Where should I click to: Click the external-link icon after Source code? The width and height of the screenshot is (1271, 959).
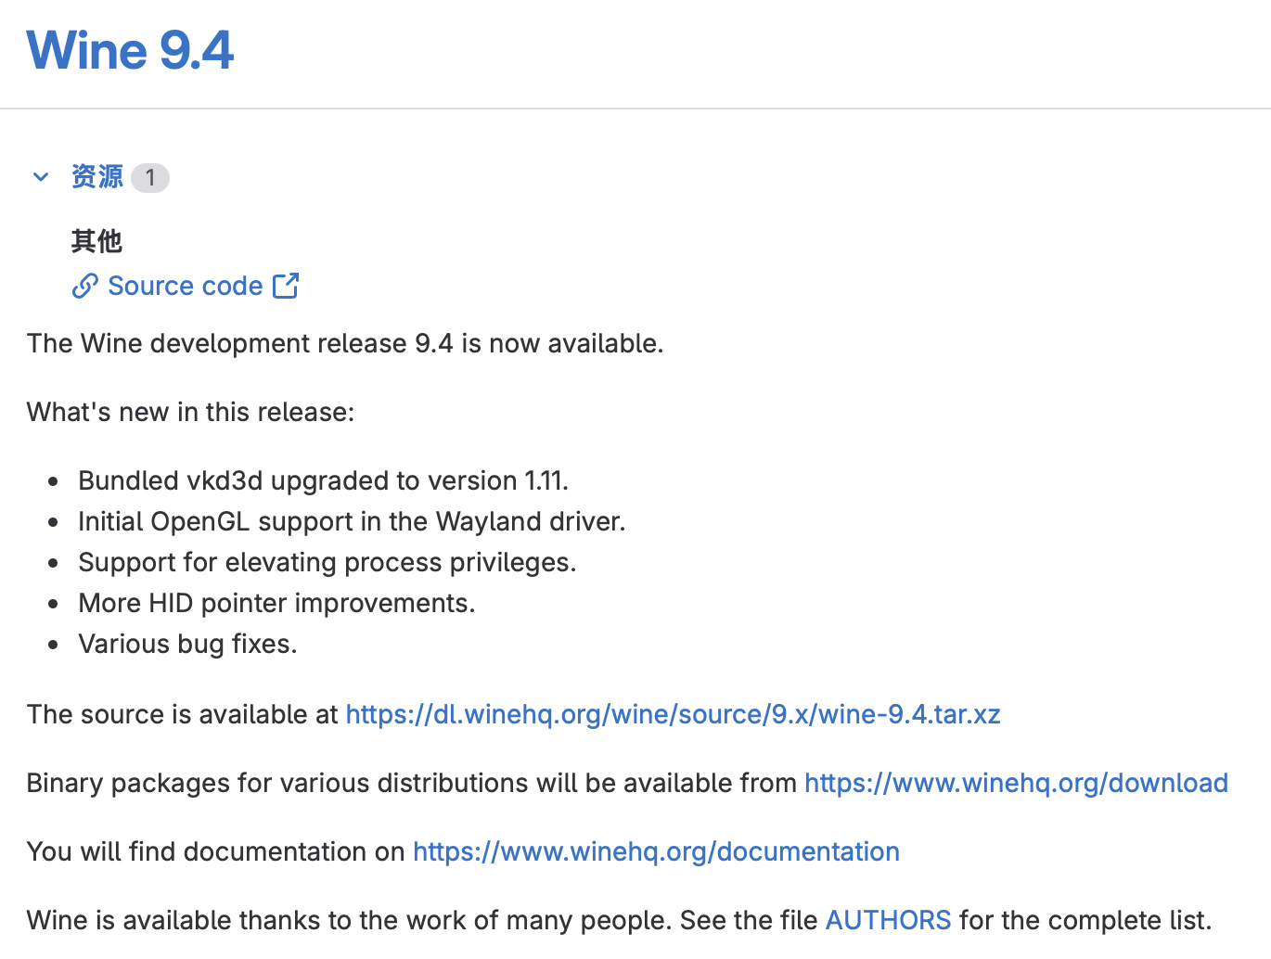[x=286, y=286]
